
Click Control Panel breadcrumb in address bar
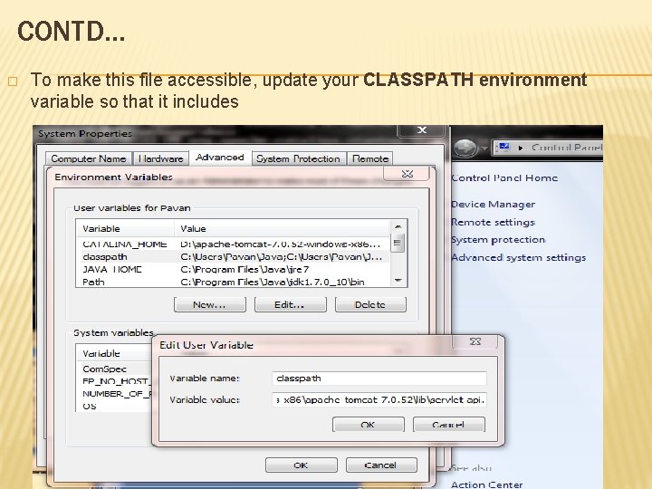point(566,148)
